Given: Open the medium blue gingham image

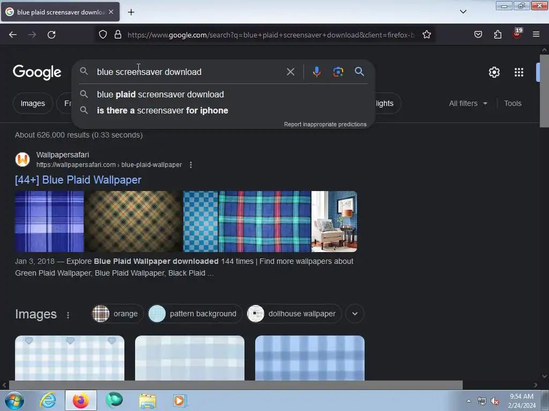Looking at the screenshot, I should pyautogui.click(x=310, y=358).
